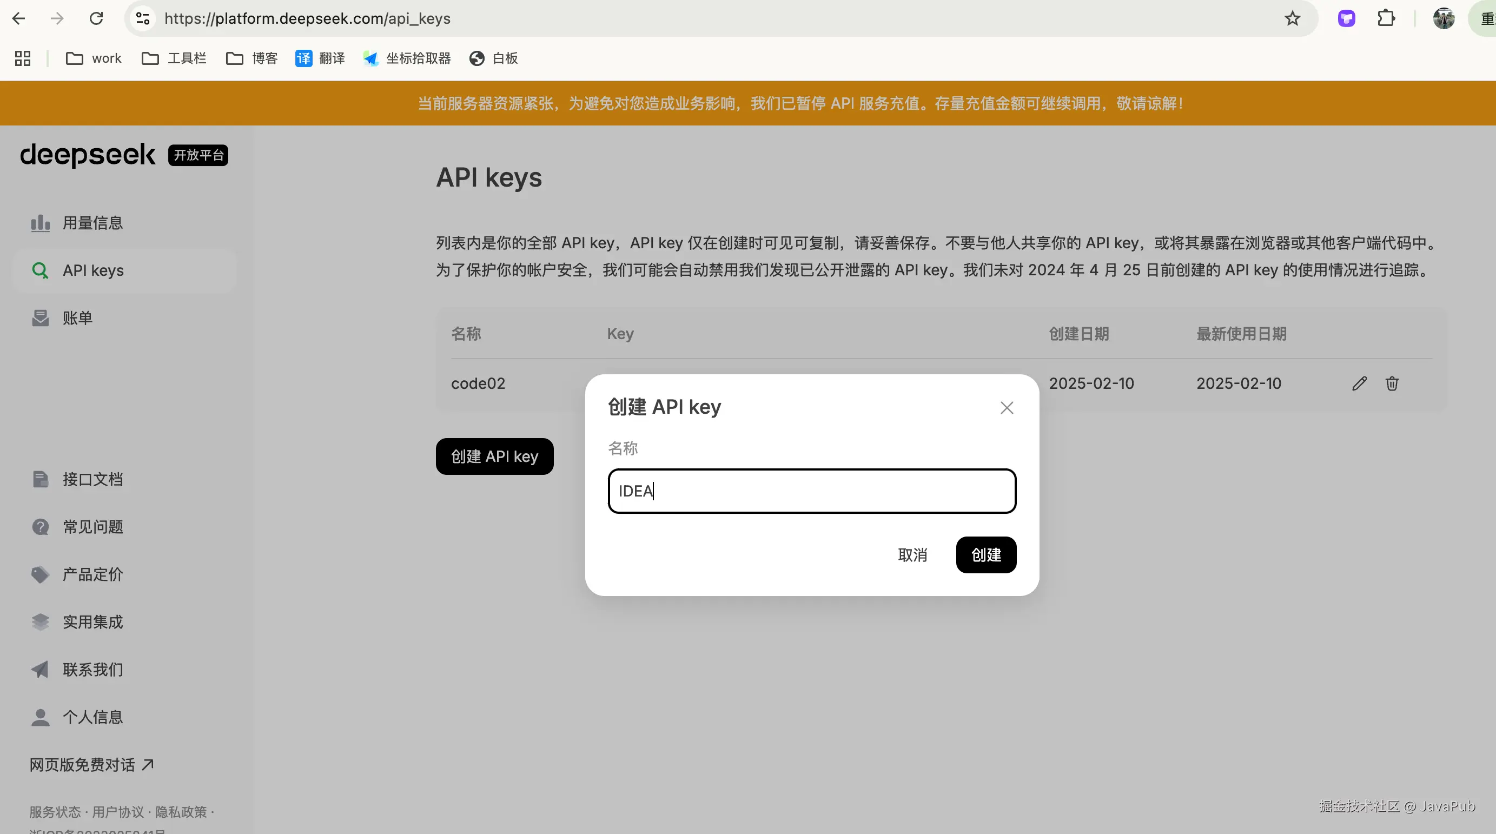The width and height of the screenshot is (1496, 834).
Task: Open 隐私政策 footer link
Action: point(181,812)
